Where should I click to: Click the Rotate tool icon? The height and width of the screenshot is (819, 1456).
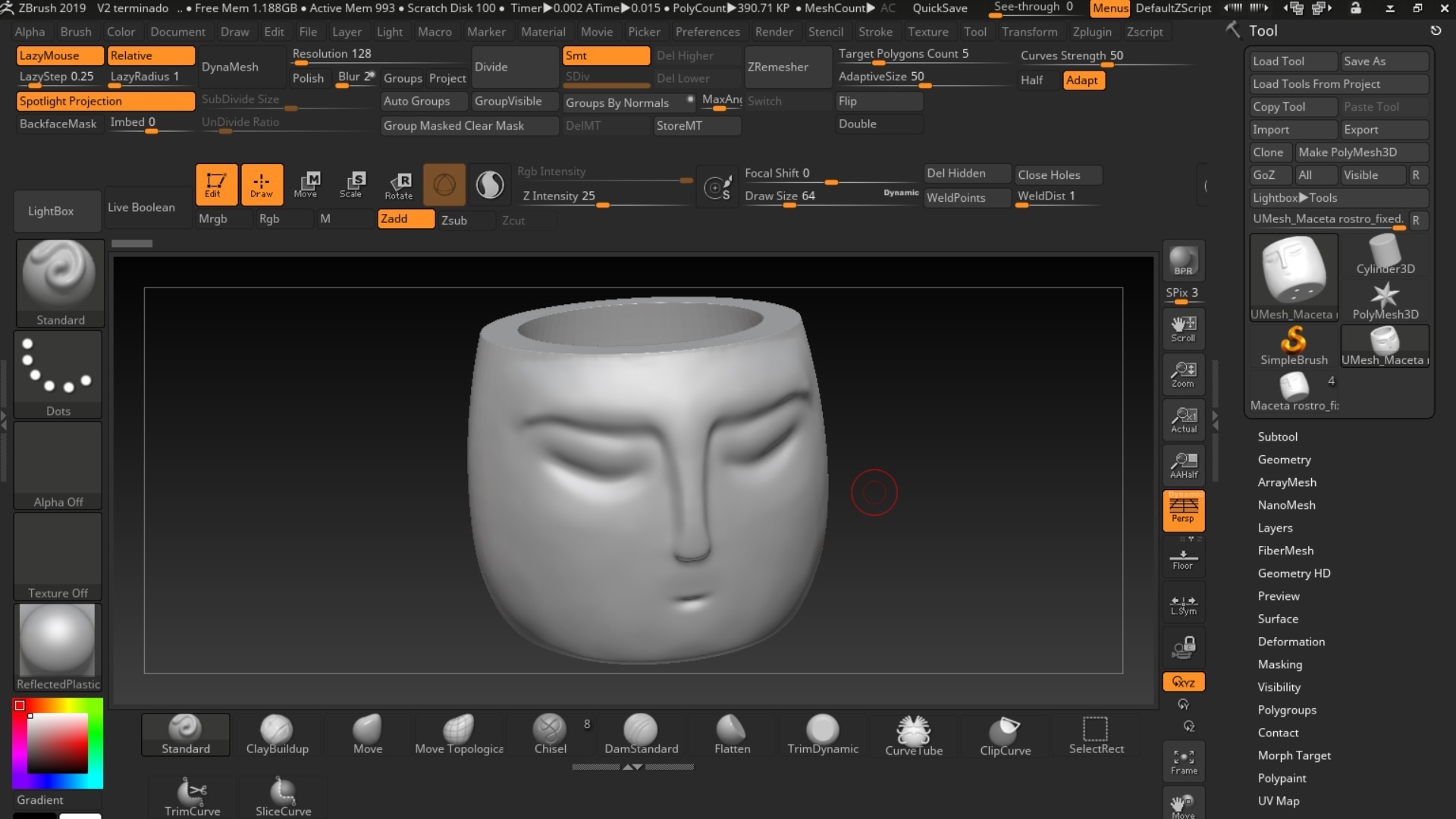point(399,184)
